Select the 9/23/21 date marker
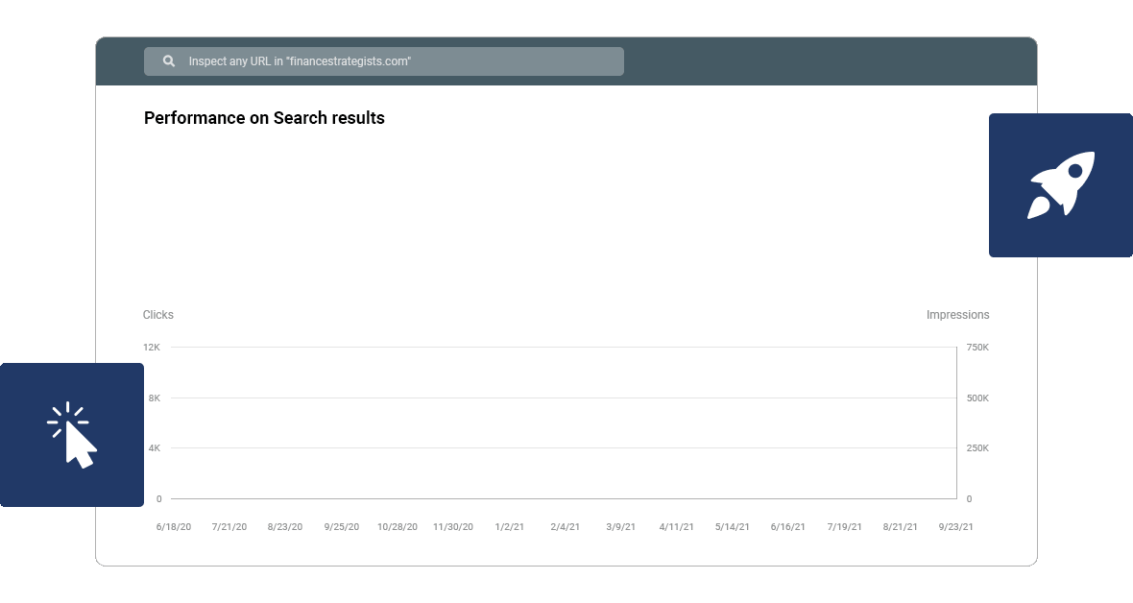 pyautogui.click(x=955, y=527)
